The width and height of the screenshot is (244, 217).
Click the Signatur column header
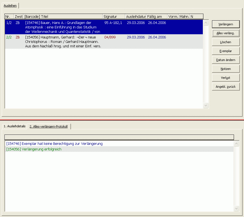coord(114,16)
